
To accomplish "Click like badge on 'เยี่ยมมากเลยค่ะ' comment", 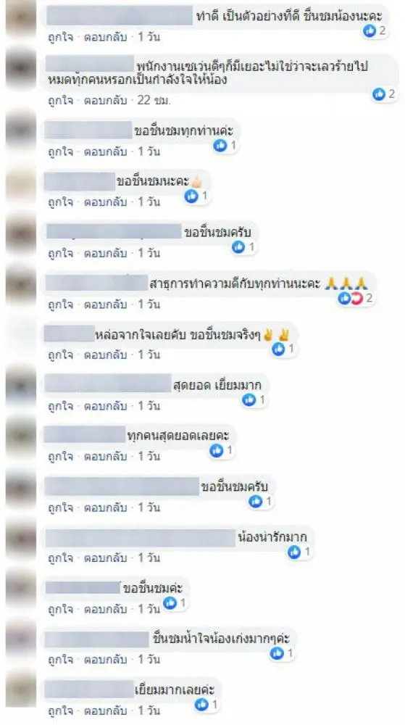I will coord(202,704).
